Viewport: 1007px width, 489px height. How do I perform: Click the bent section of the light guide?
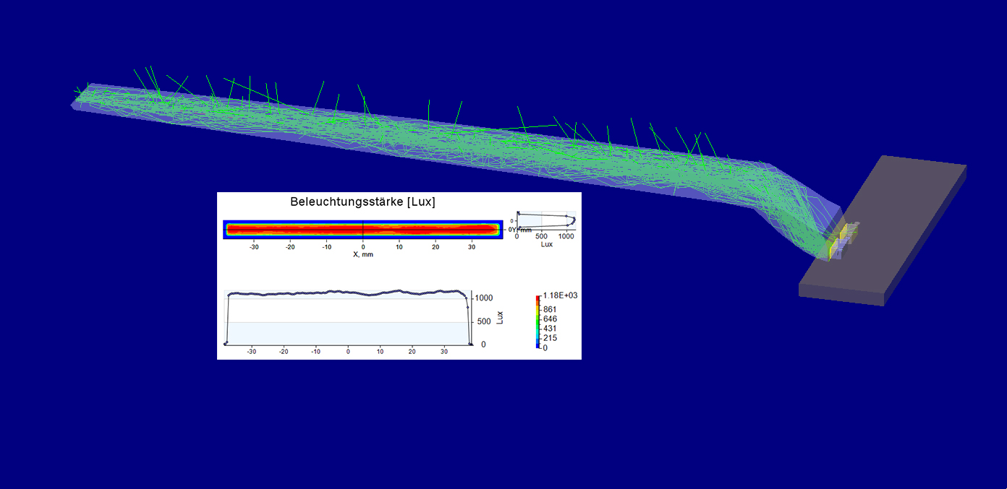tap(796, 188)
